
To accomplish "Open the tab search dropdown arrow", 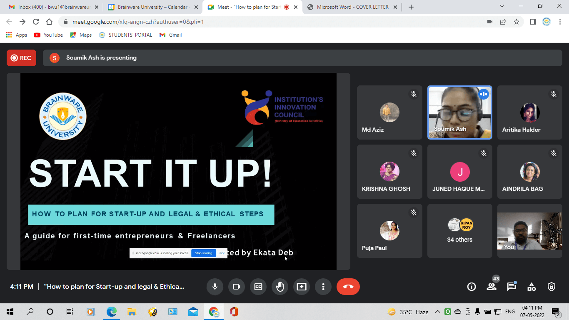I will click(x=502, y=6).
